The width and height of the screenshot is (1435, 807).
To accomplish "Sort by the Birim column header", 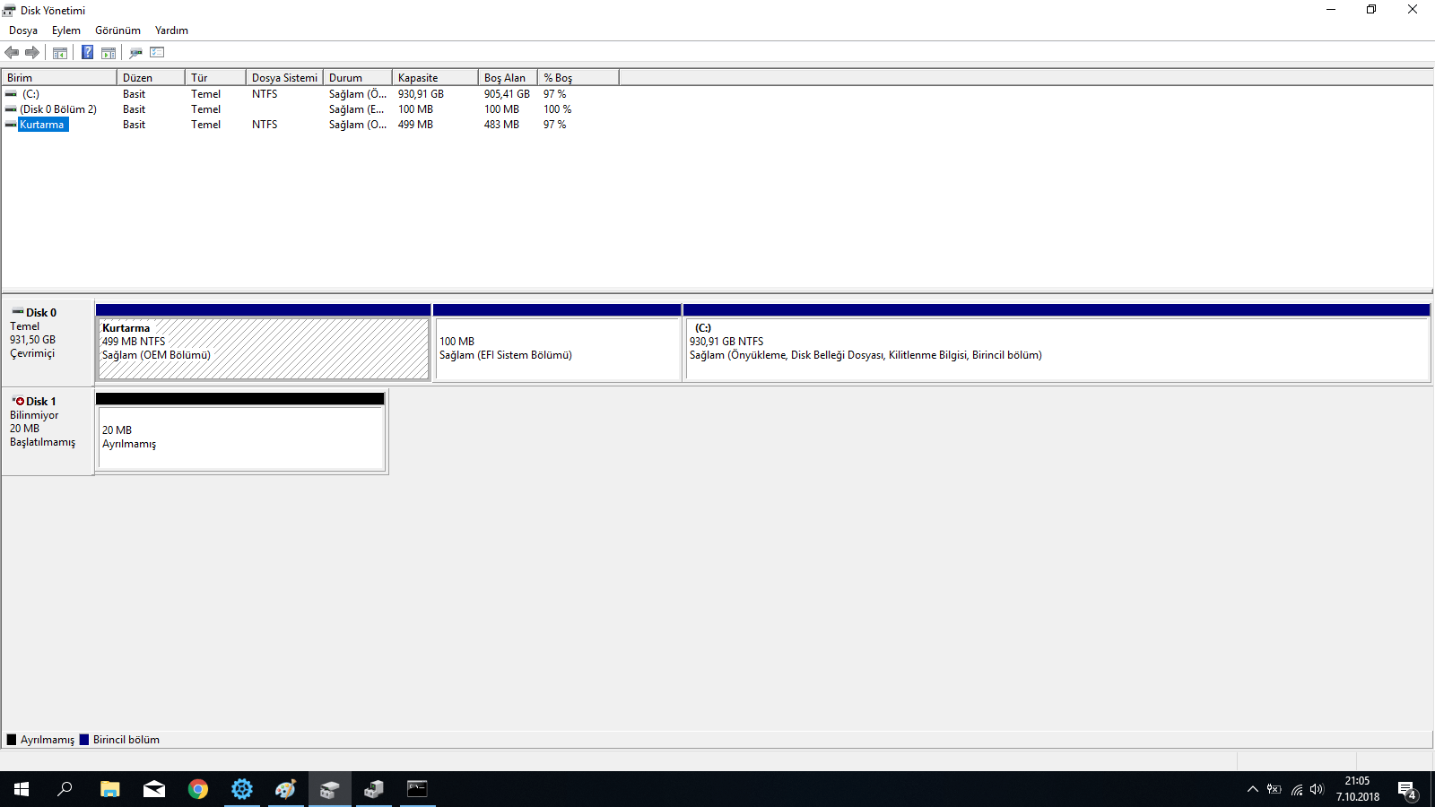I will tap(59, 78).
